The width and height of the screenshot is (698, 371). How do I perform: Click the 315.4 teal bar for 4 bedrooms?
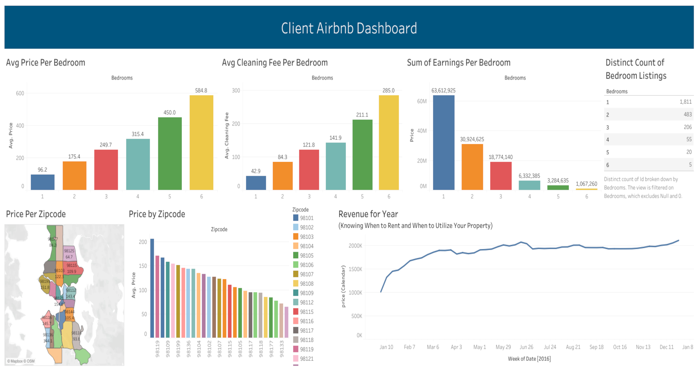pos(138,164)
